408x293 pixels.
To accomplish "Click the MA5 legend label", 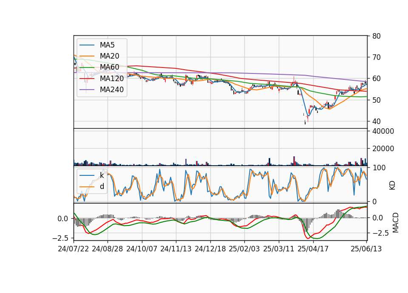I will click(x=107, y=45).
